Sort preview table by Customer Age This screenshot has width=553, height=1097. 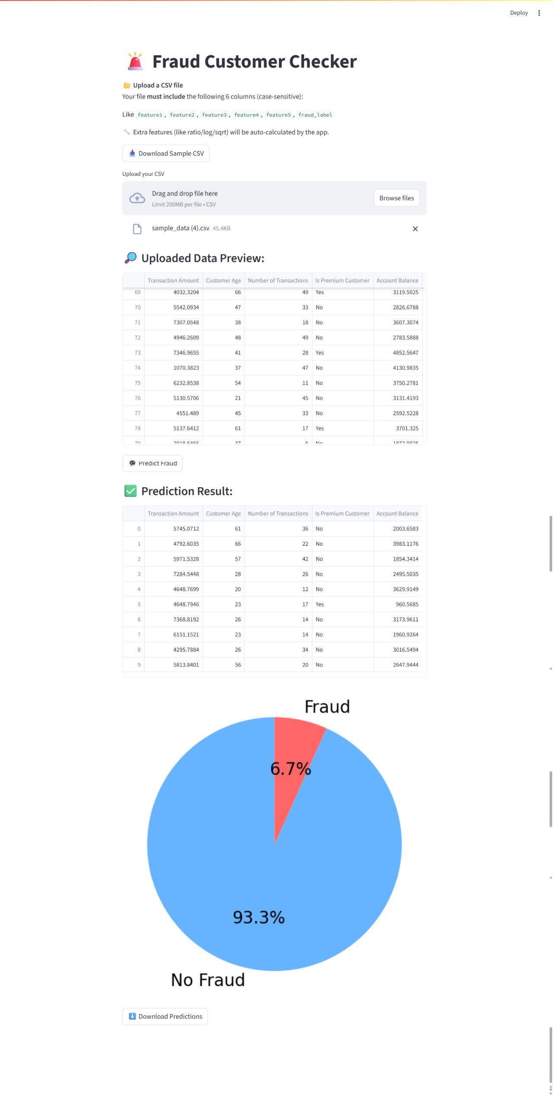pos(223,281)
